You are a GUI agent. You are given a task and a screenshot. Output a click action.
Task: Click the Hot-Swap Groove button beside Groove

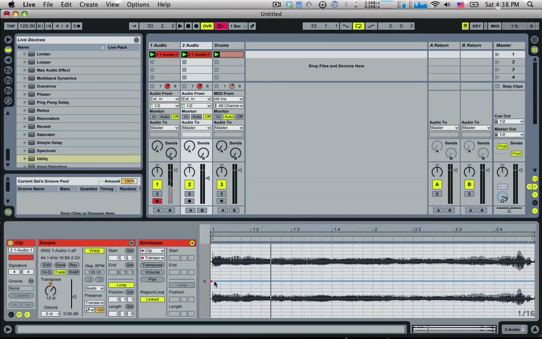pyautogui.click(x=31, y=281)
